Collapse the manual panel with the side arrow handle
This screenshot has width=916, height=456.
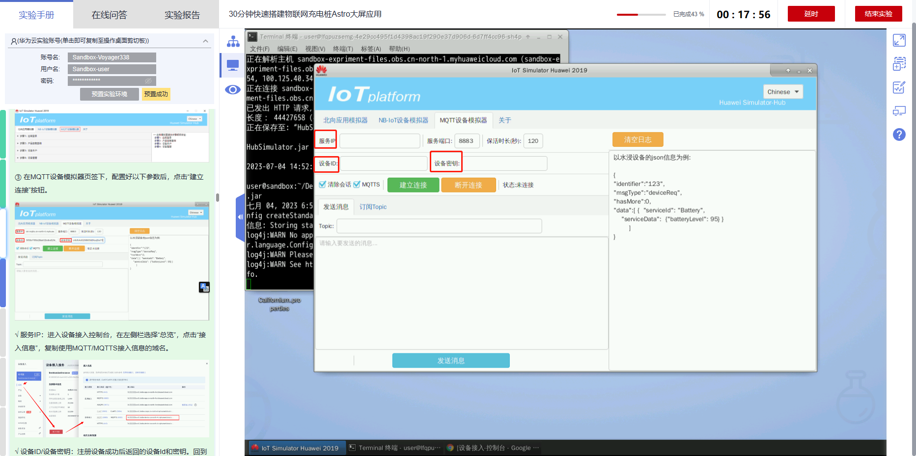click(240, 217)
